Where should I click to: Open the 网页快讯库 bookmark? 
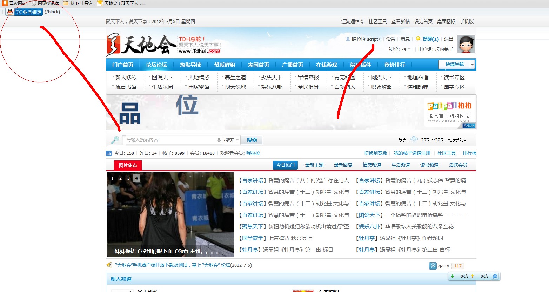[x=45, y=3]
